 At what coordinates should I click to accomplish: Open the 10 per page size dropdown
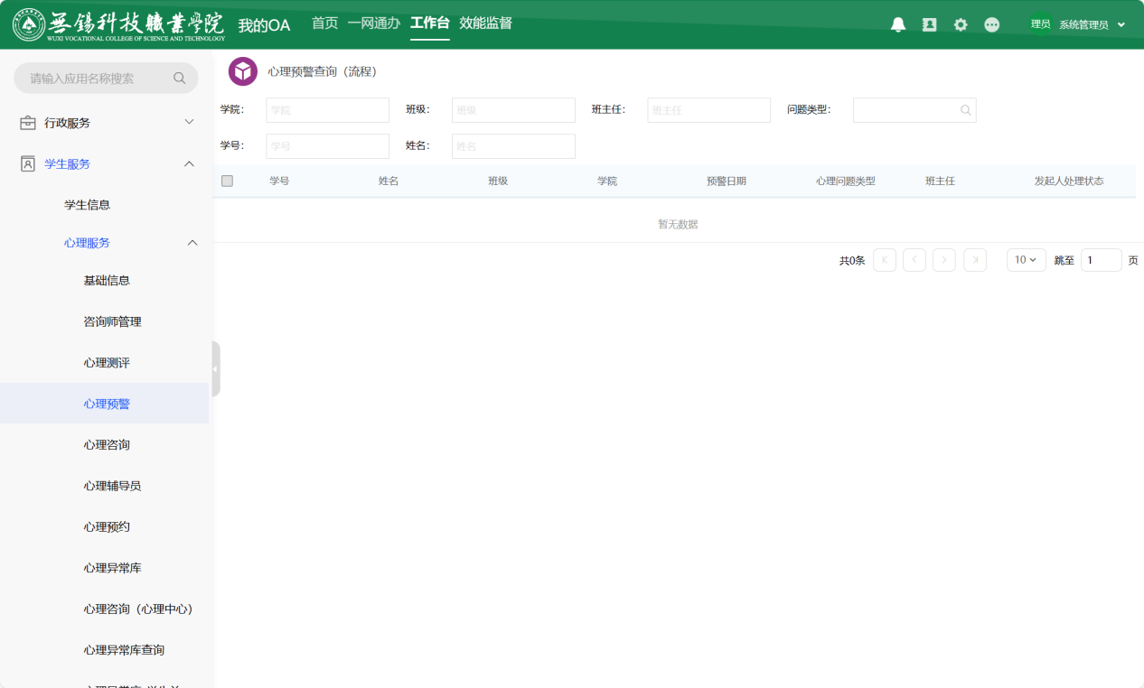(x=1027, y=260)
